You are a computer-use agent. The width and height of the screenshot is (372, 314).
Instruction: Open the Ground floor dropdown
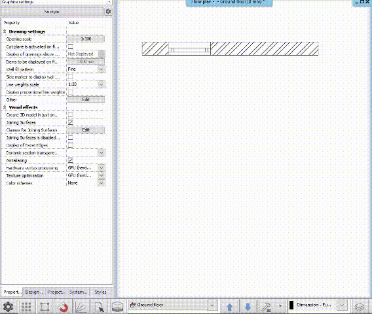[x=212, y=305]
